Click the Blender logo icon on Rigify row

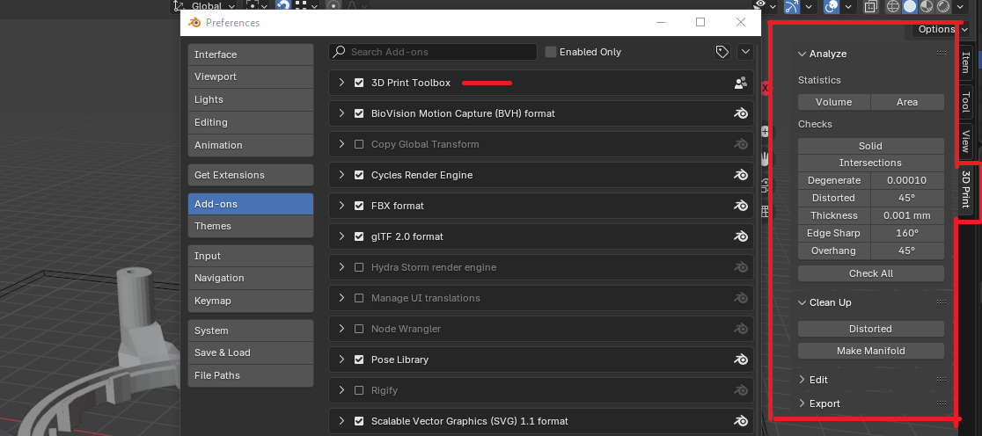tap(741, 390)
